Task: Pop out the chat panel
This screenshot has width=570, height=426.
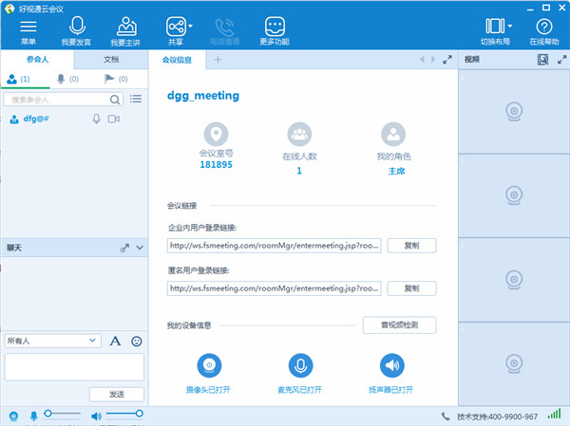Action: pos(123,248)
